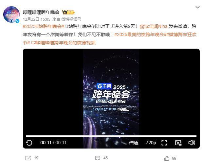The height and width of the screenshot is (162, 204).
Task: Open @沈佳润Nina mention link
Action: tap(154, 26)
